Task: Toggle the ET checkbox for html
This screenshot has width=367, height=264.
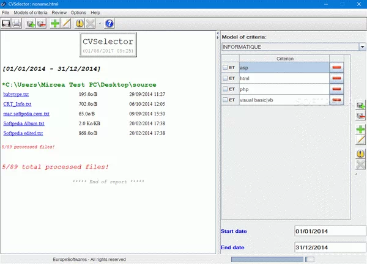Action: point(225,78)
